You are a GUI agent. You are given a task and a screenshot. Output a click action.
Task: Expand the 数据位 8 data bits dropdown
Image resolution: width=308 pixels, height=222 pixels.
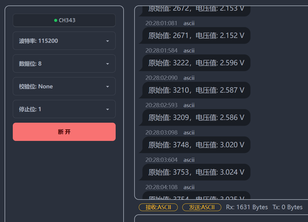pos(64,63)
